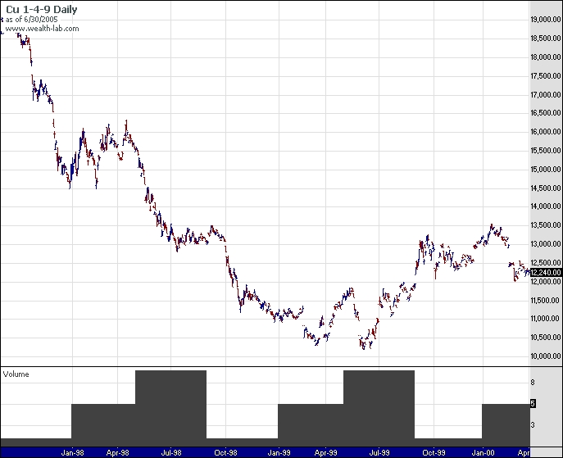The height and width of the screenshot is (458, 563).
Task: Select the highlighted 12,240.00 current price marker
Action: (x=545, y=273)
